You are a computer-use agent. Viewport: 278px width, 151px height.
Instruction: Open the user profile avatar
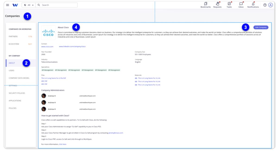click(270, 5)
